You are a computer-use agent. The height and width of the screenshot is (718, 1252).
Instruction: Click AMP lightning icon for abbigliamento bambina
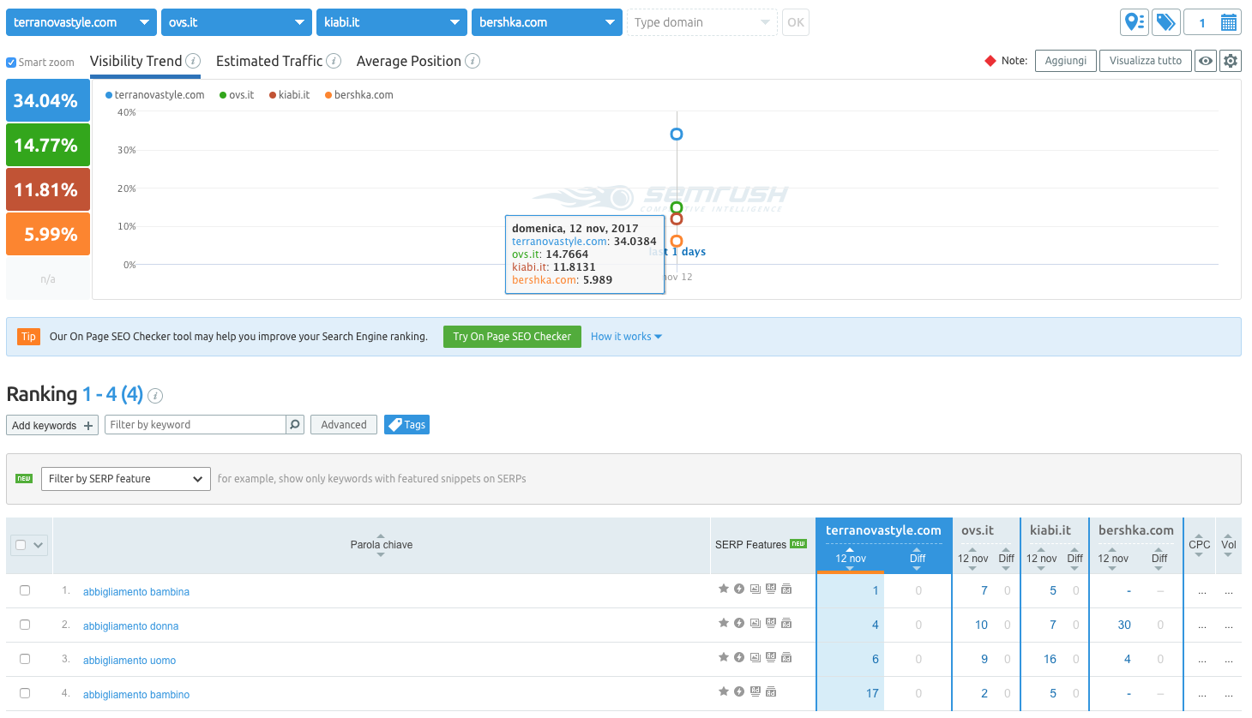tap(739, 589)
